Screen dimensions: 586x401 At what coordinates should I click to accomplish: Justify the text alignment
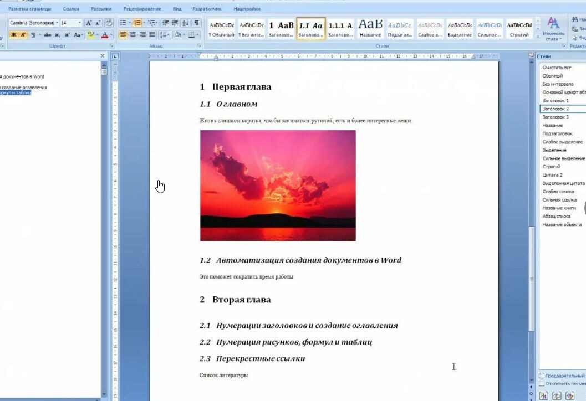[152, 35]
